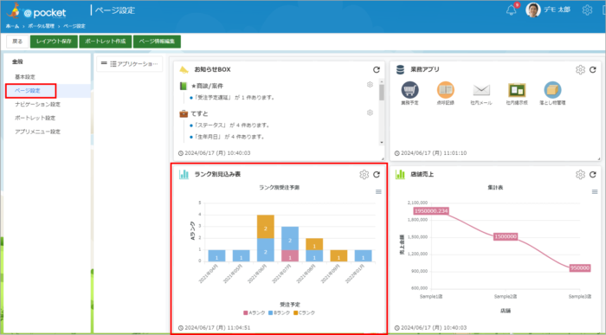Toggle the Aランク legend series
606x335 pixels.
click(254, 312)
